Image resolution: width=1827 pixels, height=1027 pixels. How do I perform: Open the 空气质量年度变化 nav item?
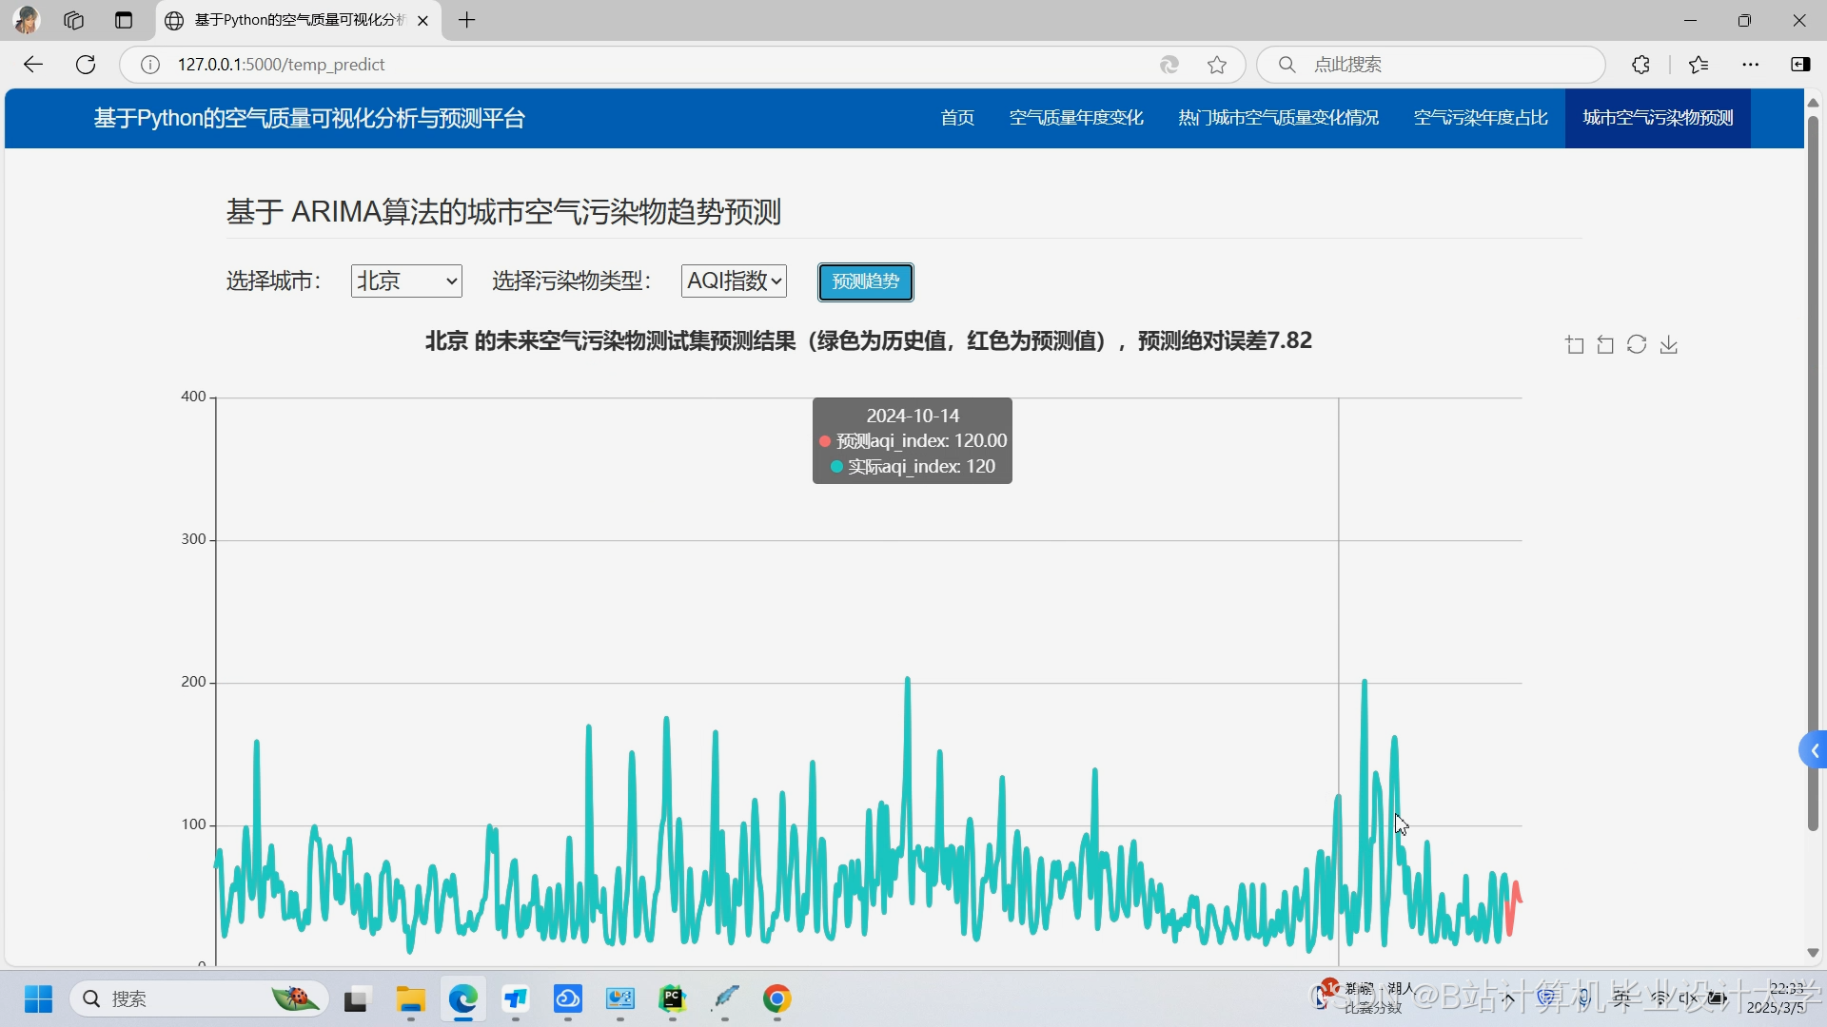pos(1076,118)
